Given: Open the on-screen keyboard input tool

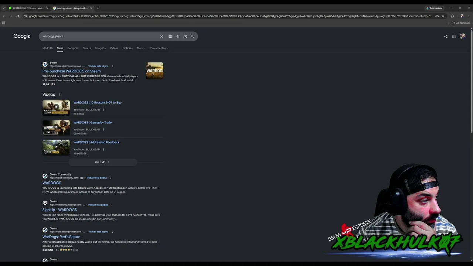Looking at the screenshot, I should tap(170, 36).
